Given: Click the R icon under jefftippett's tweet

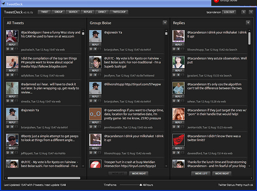Looking at the screenshot, I should (12, 152).
